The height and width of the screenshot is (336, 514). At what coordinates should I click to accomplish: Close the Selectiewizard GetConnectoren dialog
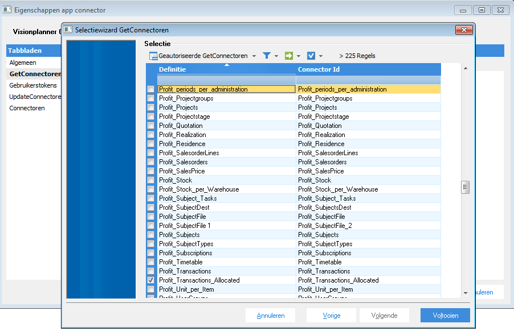[x=464, y=30]
